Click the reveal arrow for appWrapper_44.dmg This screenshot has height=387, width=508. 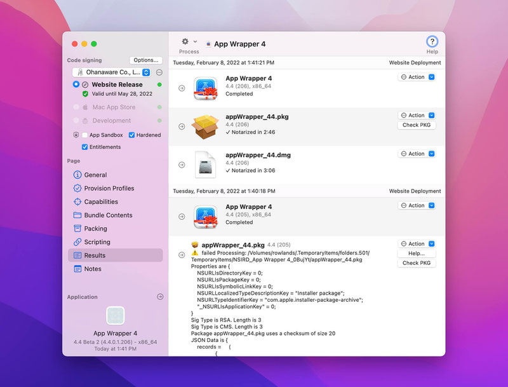point(182,165)
